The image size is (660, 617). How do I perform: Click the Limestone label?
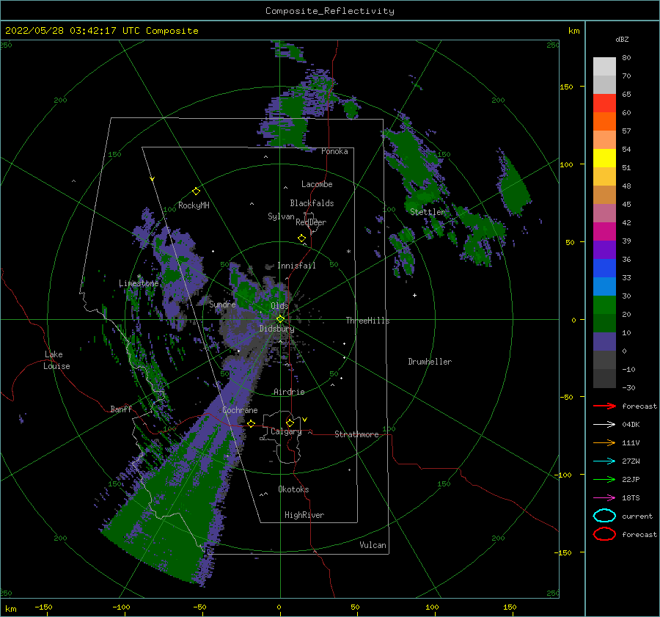click(x=139, y=283)
